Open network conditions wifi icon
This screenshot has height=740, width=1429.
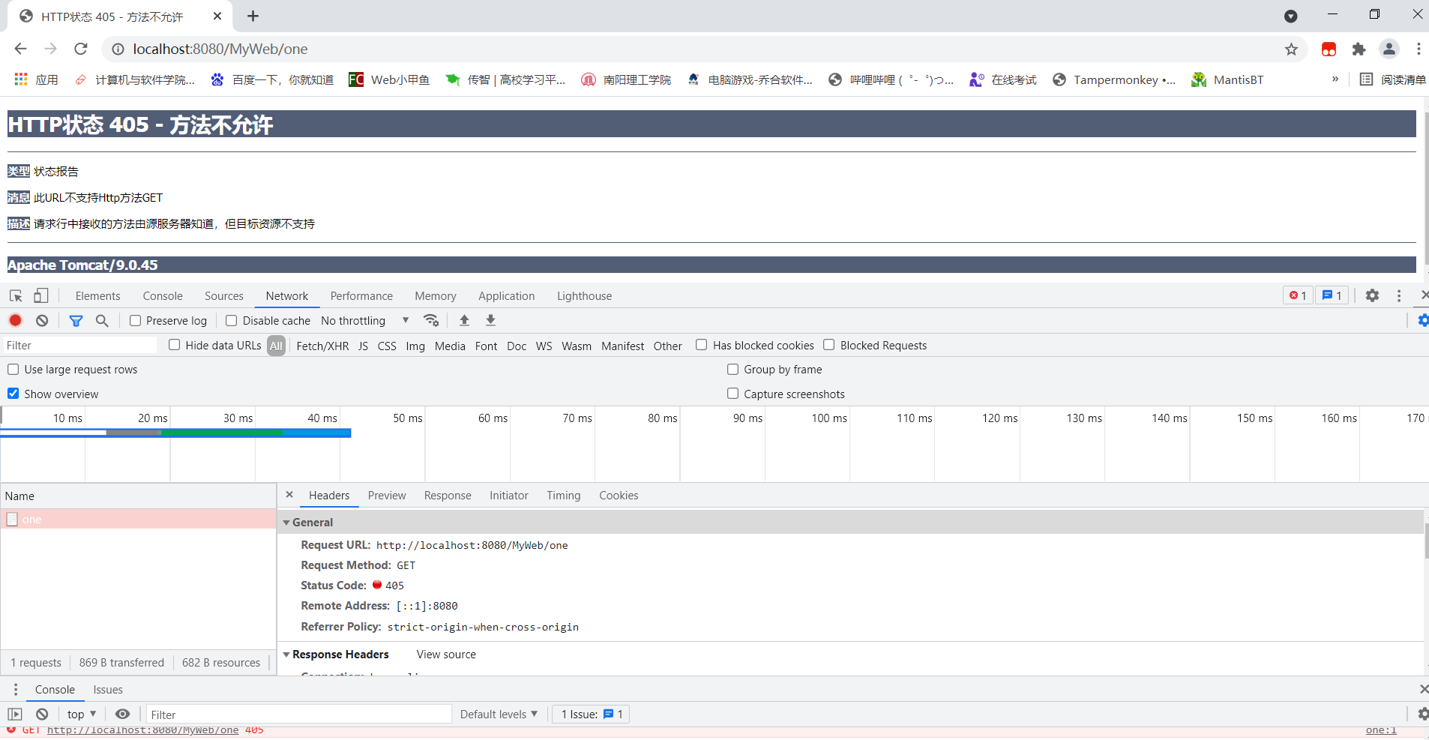click(431, 321)
